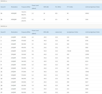Click correctable errors value in channel 5 row

tap(69, 51)
